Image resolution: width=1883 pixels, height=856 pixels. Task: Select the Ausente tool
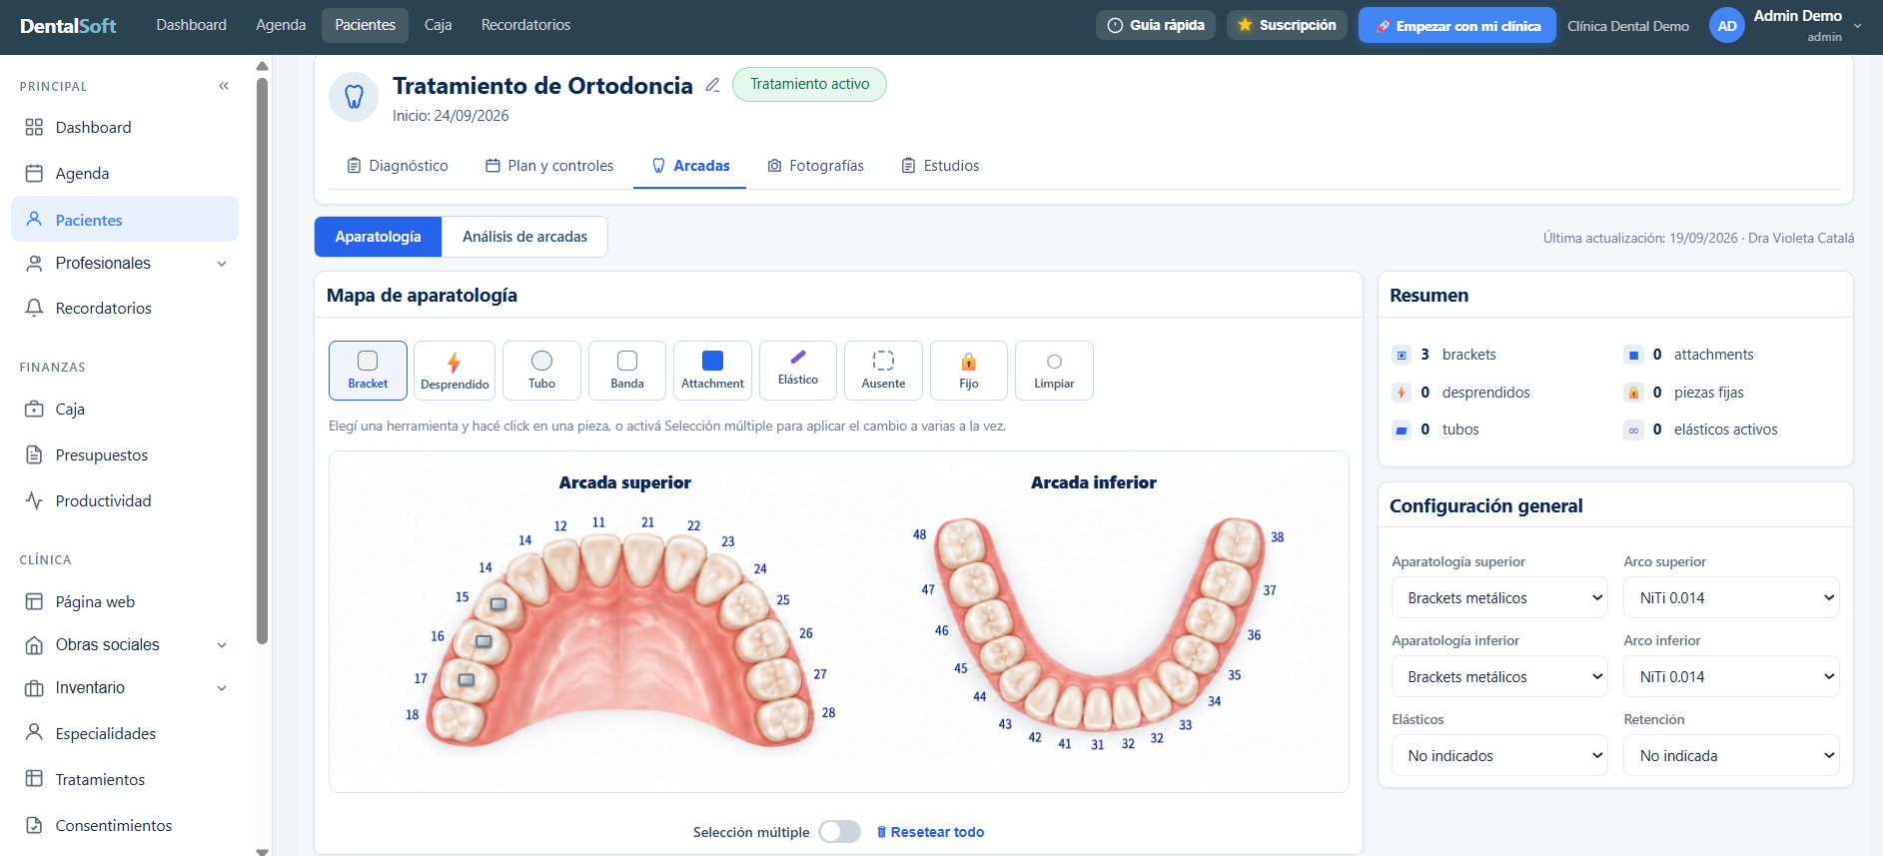[x=883, y=371]
